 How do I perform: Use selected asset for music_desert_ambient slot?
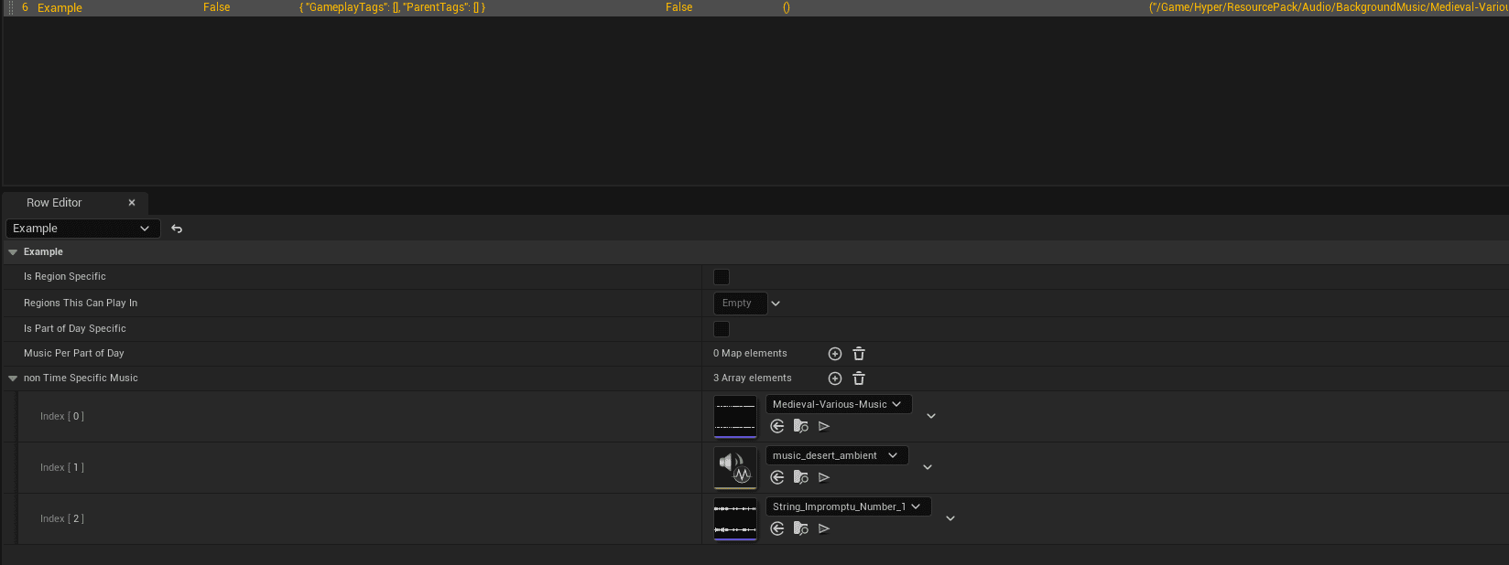coord(777,477)
